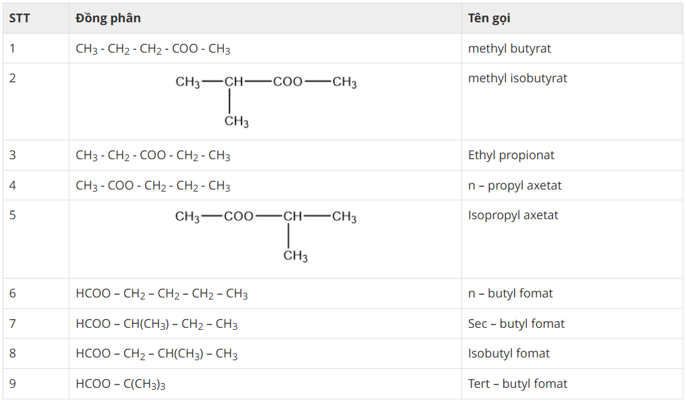Click the HCOO–C(CH3)3 formula in row 9
The width and height of the screenshot is (686, 402).
click(x=121, y=384)
